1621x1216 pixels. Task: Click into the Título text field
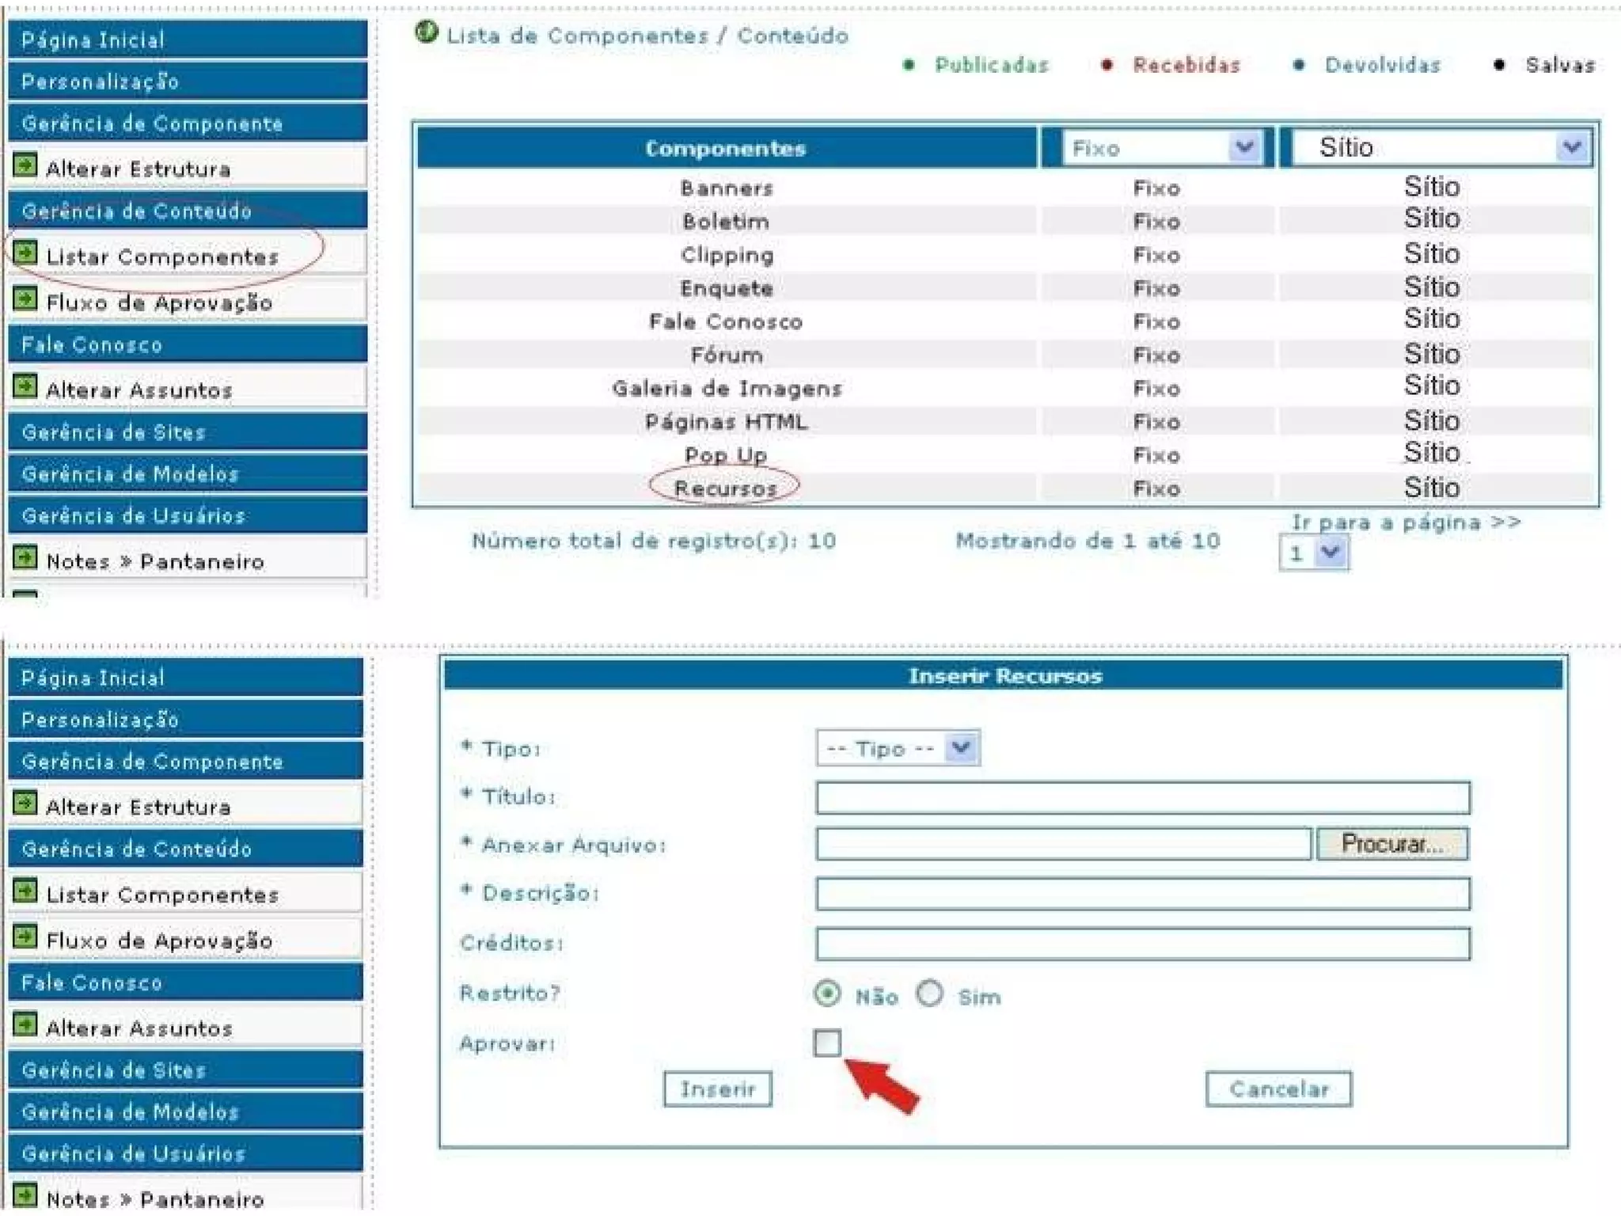pyautogui.click(x=1142, y=797)
